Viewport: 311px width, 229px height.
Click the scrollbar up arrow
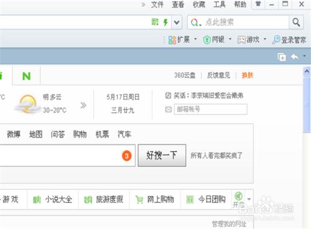tap(307, 72)
